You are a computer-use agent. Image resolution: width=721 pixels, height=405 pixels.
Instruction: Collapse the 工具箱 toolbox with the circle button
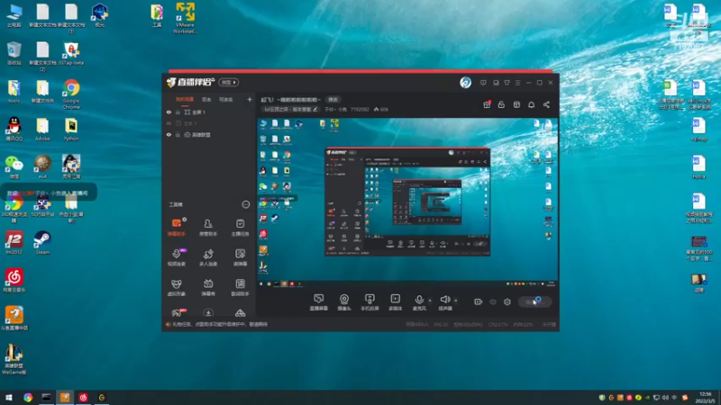click(x=245, y=204)
